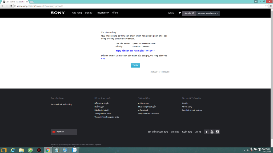Click the Instagram icon in the footer

[217, 132]
